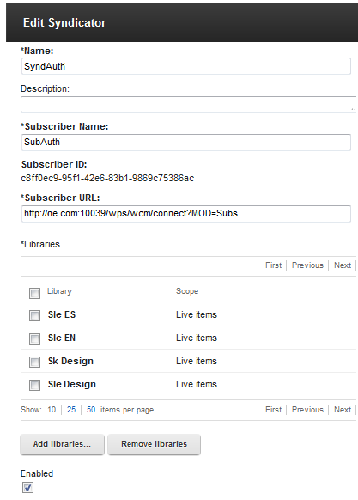358x500 pixels.
Task: Show 25 items per page
Action: pyautogui.click(x=71, y=410)
